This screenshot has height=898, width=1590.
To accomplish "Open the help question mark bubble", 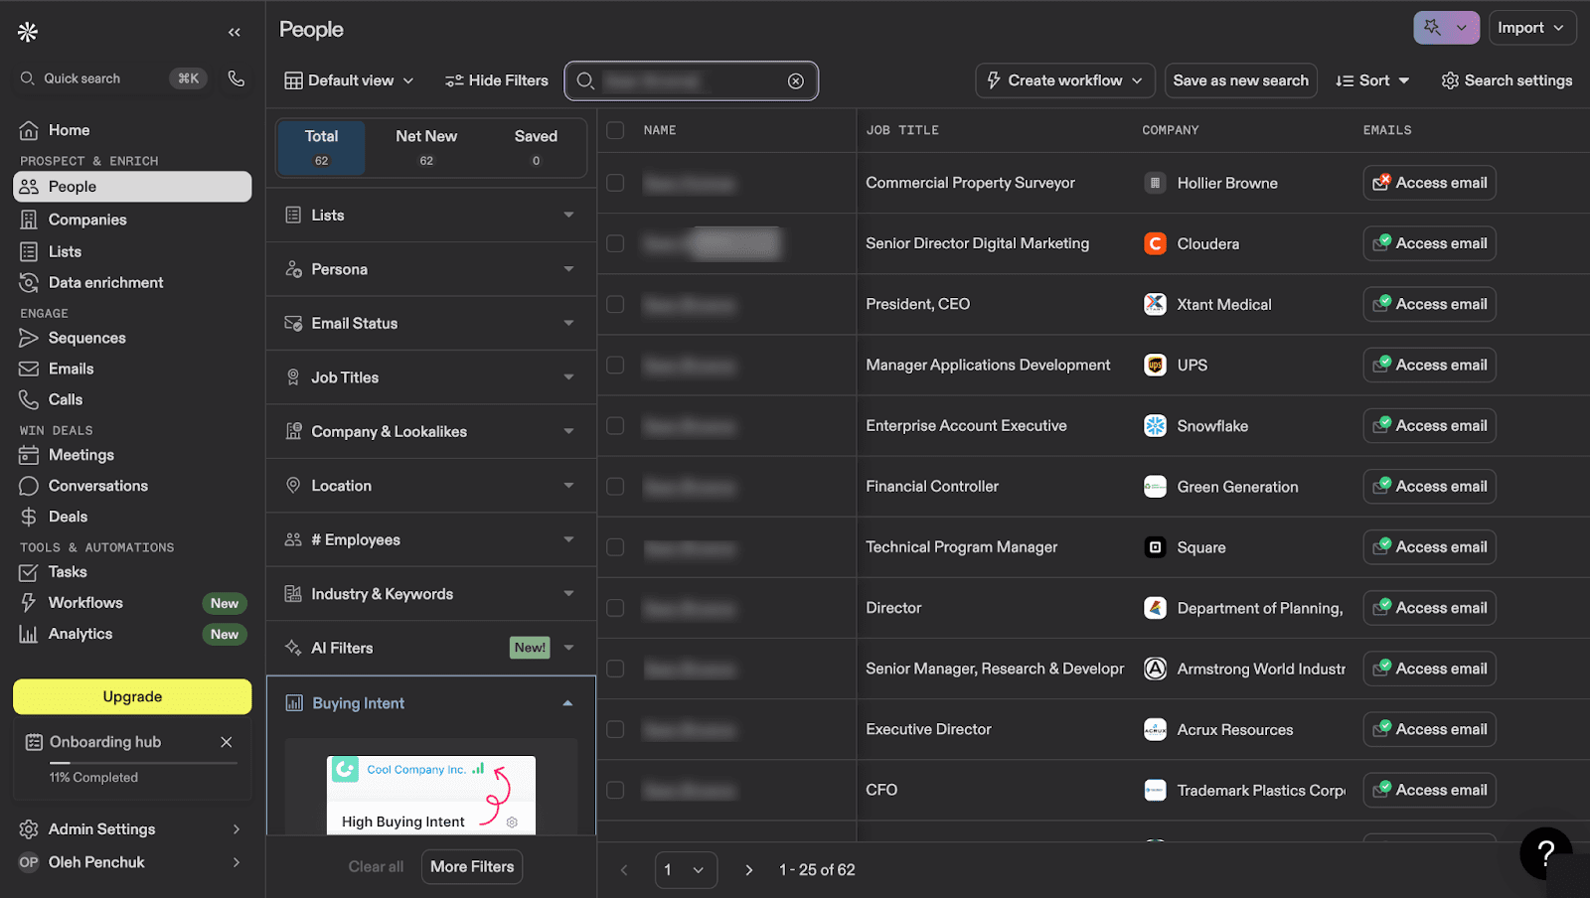I will [x=1545, y=852].
